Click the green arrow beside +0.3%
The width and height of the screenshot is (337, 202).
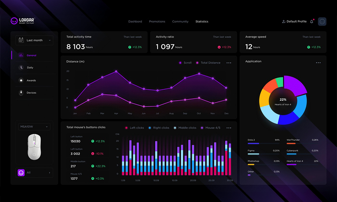pyautogui.click(x=93, y=178)
